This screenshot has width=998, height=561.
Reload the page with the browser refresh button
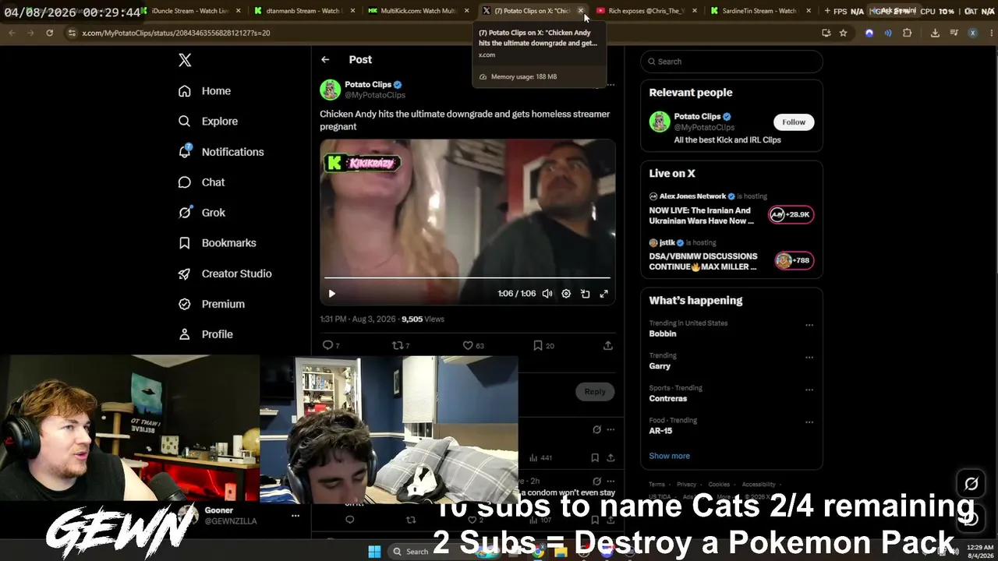pos(49,33)
